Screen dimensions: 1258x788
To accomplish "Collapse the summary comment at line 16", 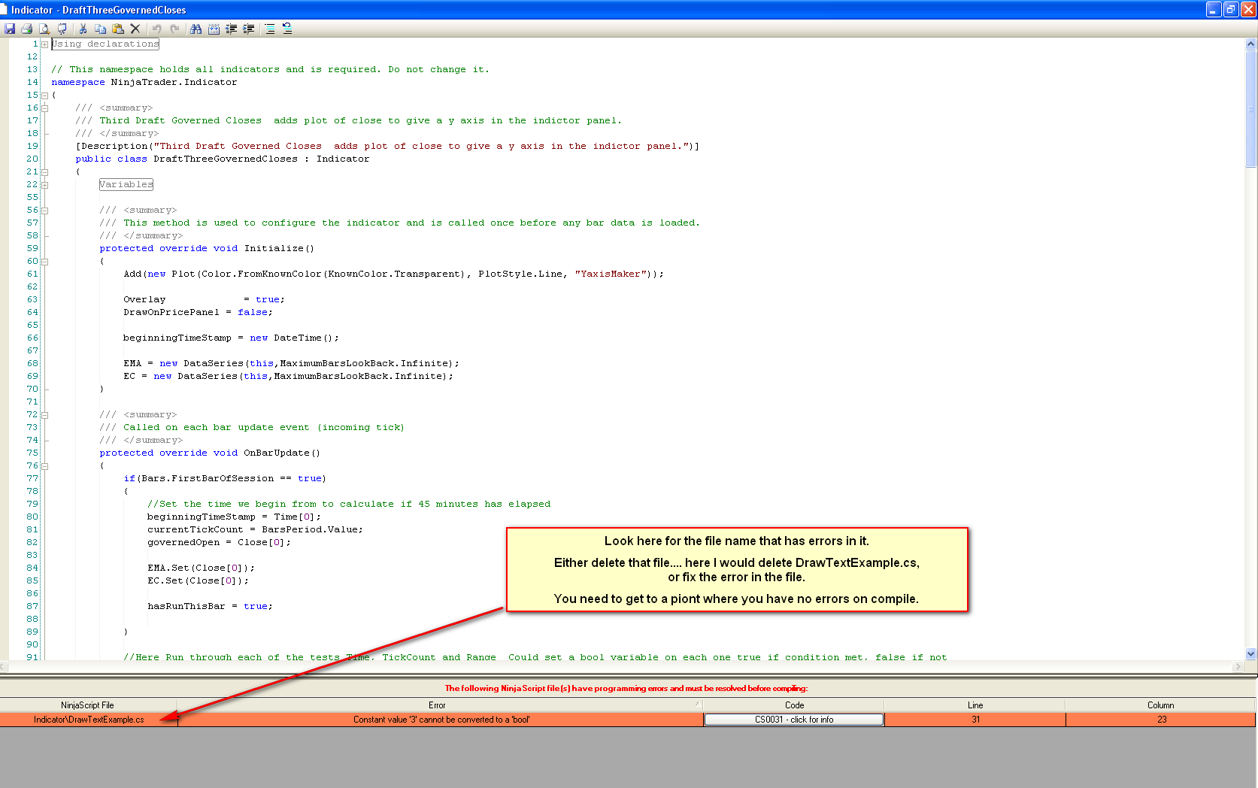I will [44, 108].
